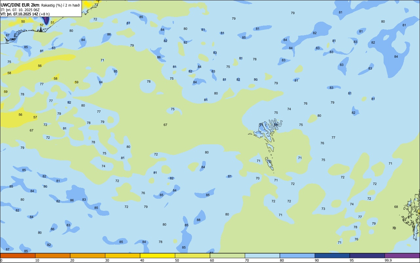Viewport: 420px width, 263px height.
Task: Click the 10–20 orange legend swatch
Action: click(52, 255)
